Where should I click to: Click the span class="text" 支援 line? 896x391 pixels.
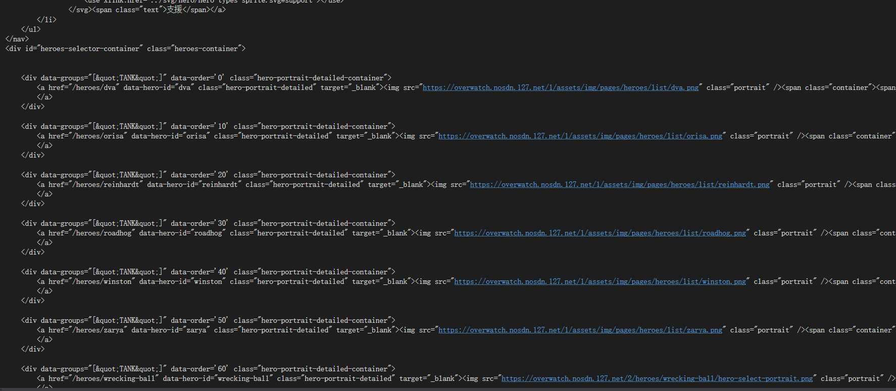tap(147, 10)
